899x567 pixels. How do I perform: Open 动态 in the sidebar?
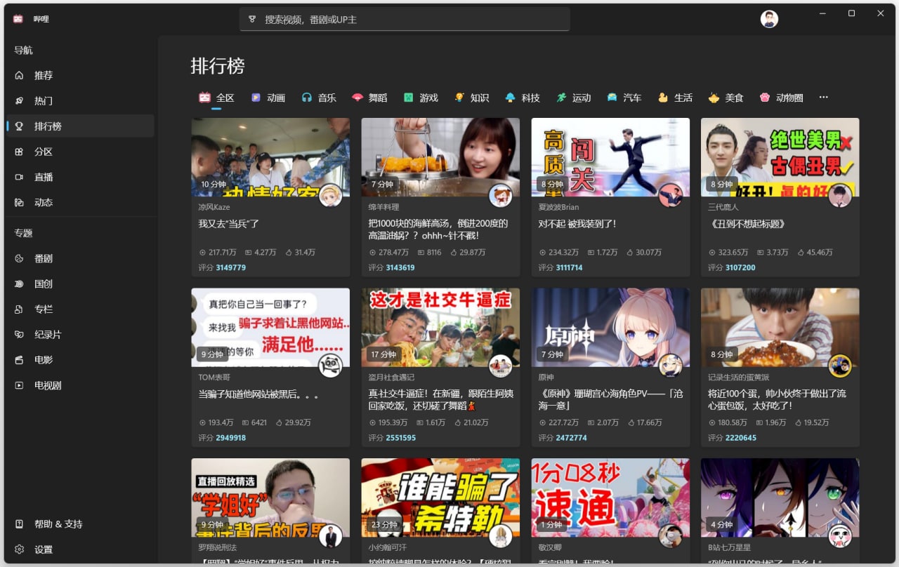[80, 202]
